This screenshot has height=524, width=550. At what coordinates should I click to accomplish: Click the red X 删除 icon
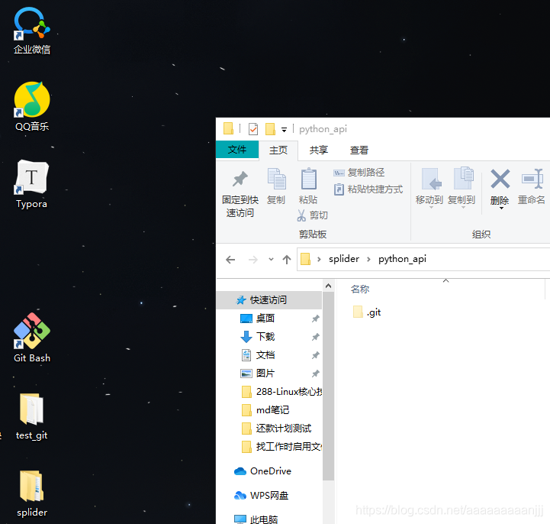(500, 179)
